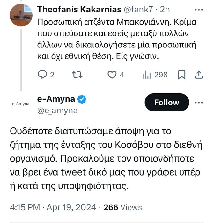Open more options menu for e-Amyna tweet
This screenshot has width=214, height=223.
tap(198, 102)
